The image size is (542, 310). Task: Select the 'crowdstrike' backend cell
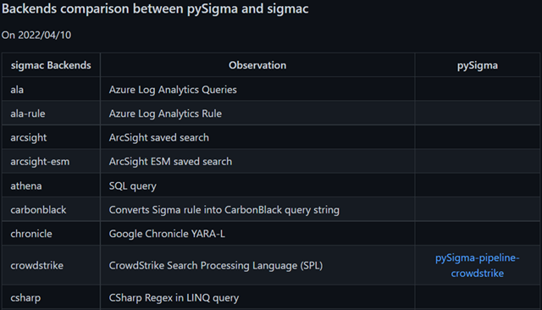click(51, 265)
